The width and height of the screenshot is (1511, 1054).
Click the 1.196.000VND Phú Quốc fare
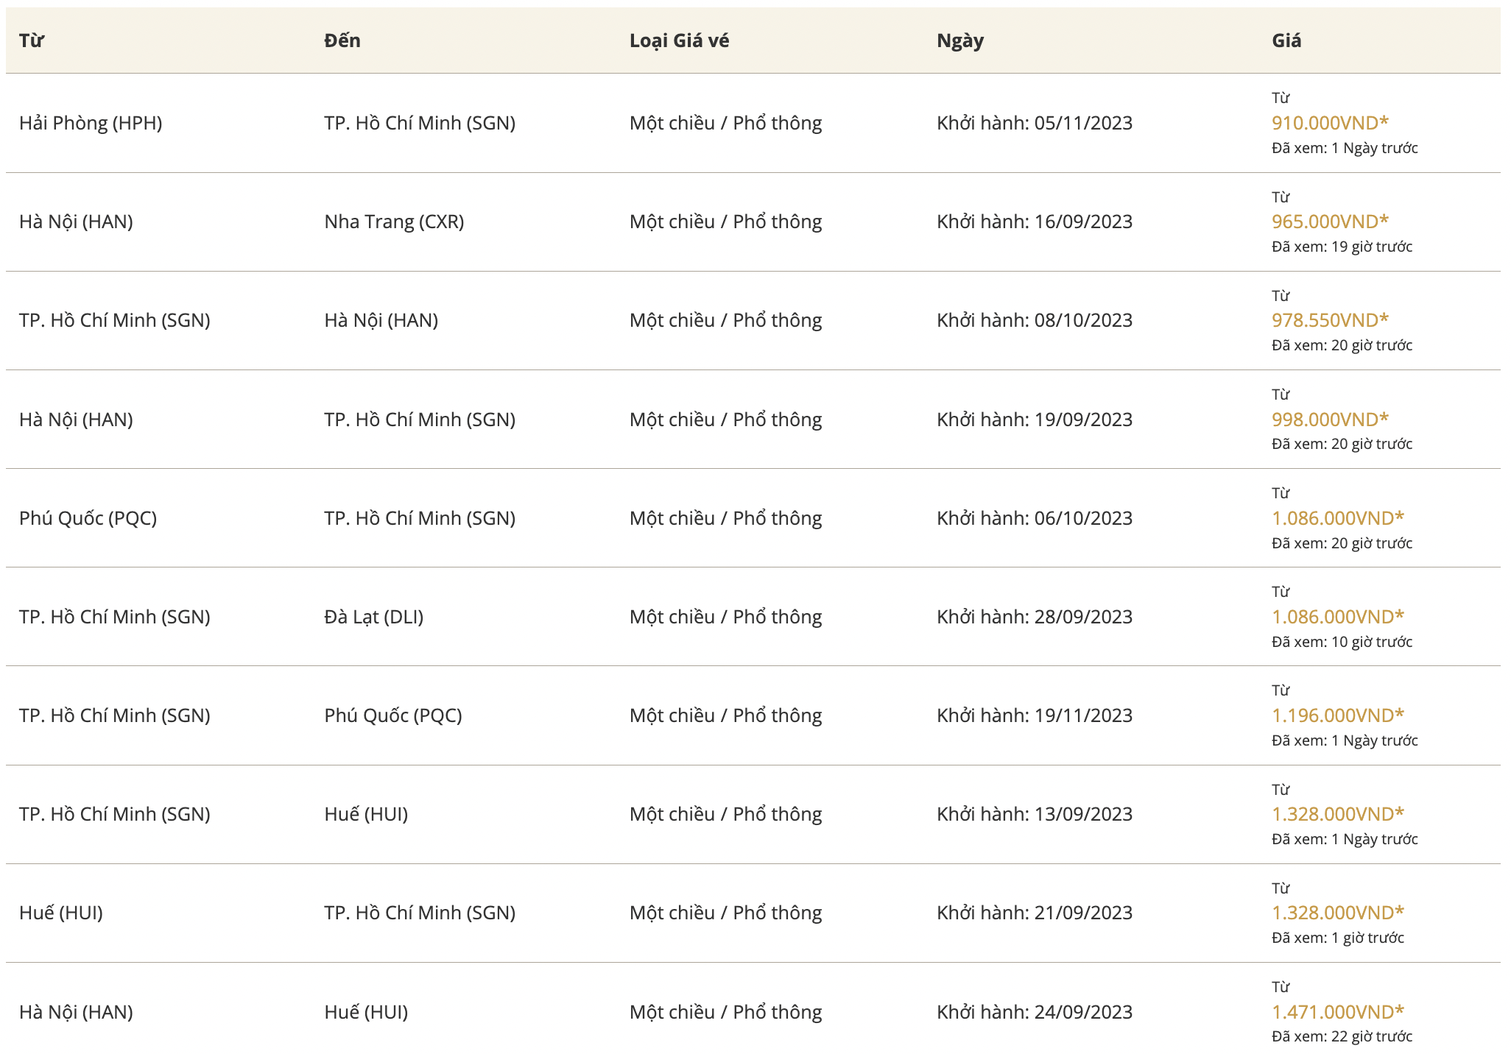click(x=1338, y=715)
